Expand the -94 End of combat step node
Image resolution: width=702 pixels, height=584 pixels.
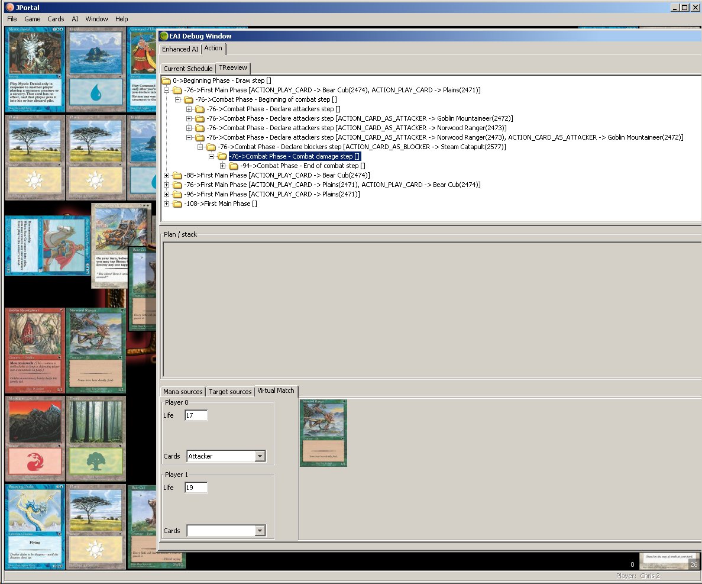222,166
